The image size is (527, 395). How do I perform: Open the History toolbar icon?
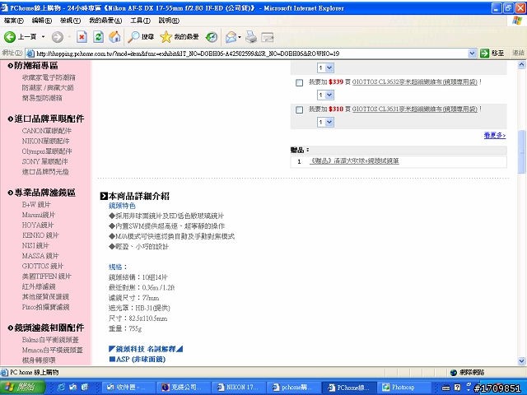[212, 37]
